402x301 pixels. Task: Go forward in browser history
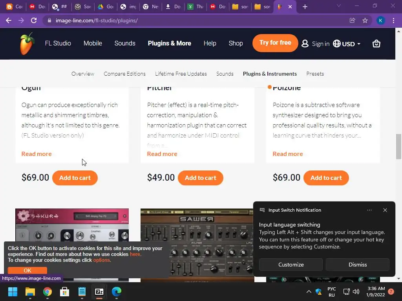click(x=21, y=20)
